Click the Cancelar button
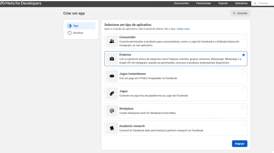274x153 pixels. coord(240,13)
